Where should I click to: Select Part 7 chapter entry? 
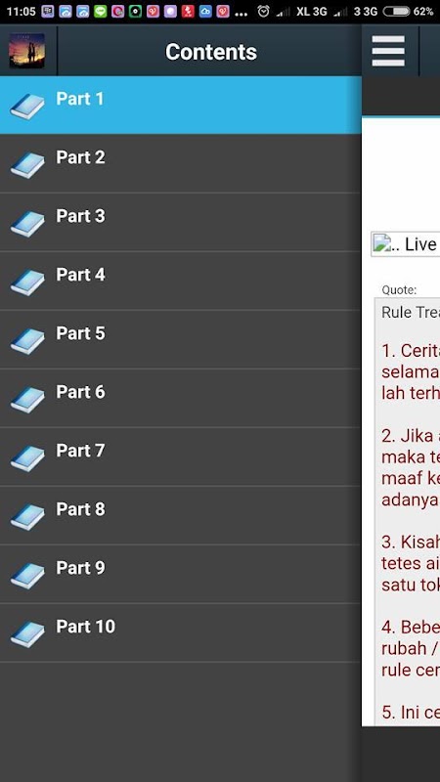point(181,456)
